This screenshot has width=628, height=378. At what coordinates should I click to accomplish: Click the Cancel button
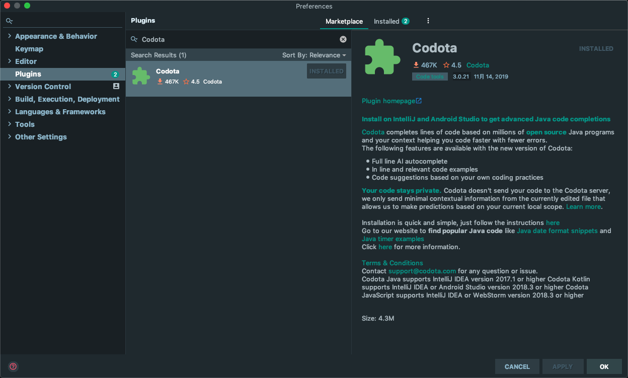click(x=517, y=366)
